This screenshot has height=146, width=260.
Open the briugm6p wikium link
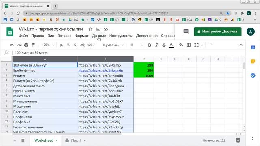pos(101,71)
